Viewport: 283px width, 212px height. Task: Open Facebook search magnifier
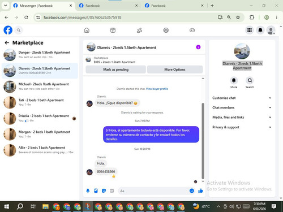[19, 30]
